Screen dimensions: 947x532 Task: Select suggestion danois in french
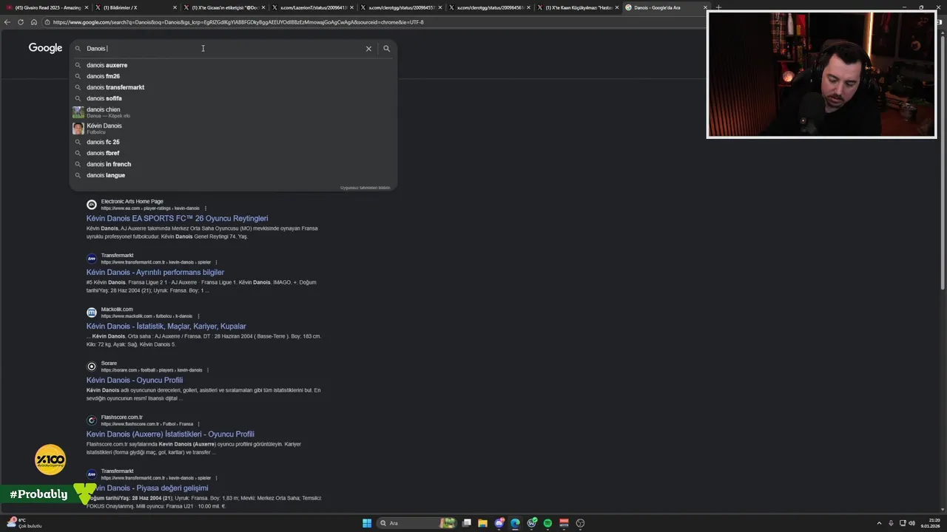[233, 164]
